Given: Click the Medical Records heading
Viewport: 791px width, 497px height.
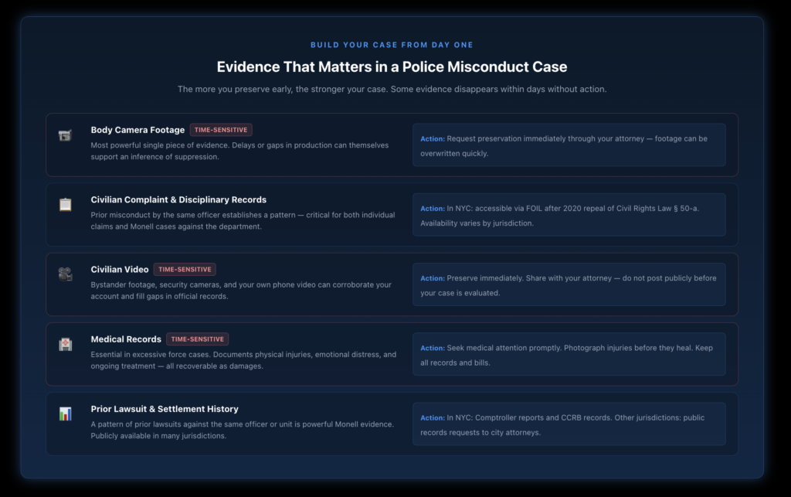Looking at the screenshot, I should click(x=126, y=339).
